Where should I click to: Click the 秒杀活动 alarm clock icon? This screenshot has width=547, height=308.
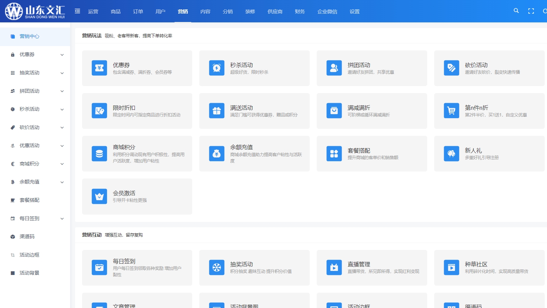click(x=217, y=68)
